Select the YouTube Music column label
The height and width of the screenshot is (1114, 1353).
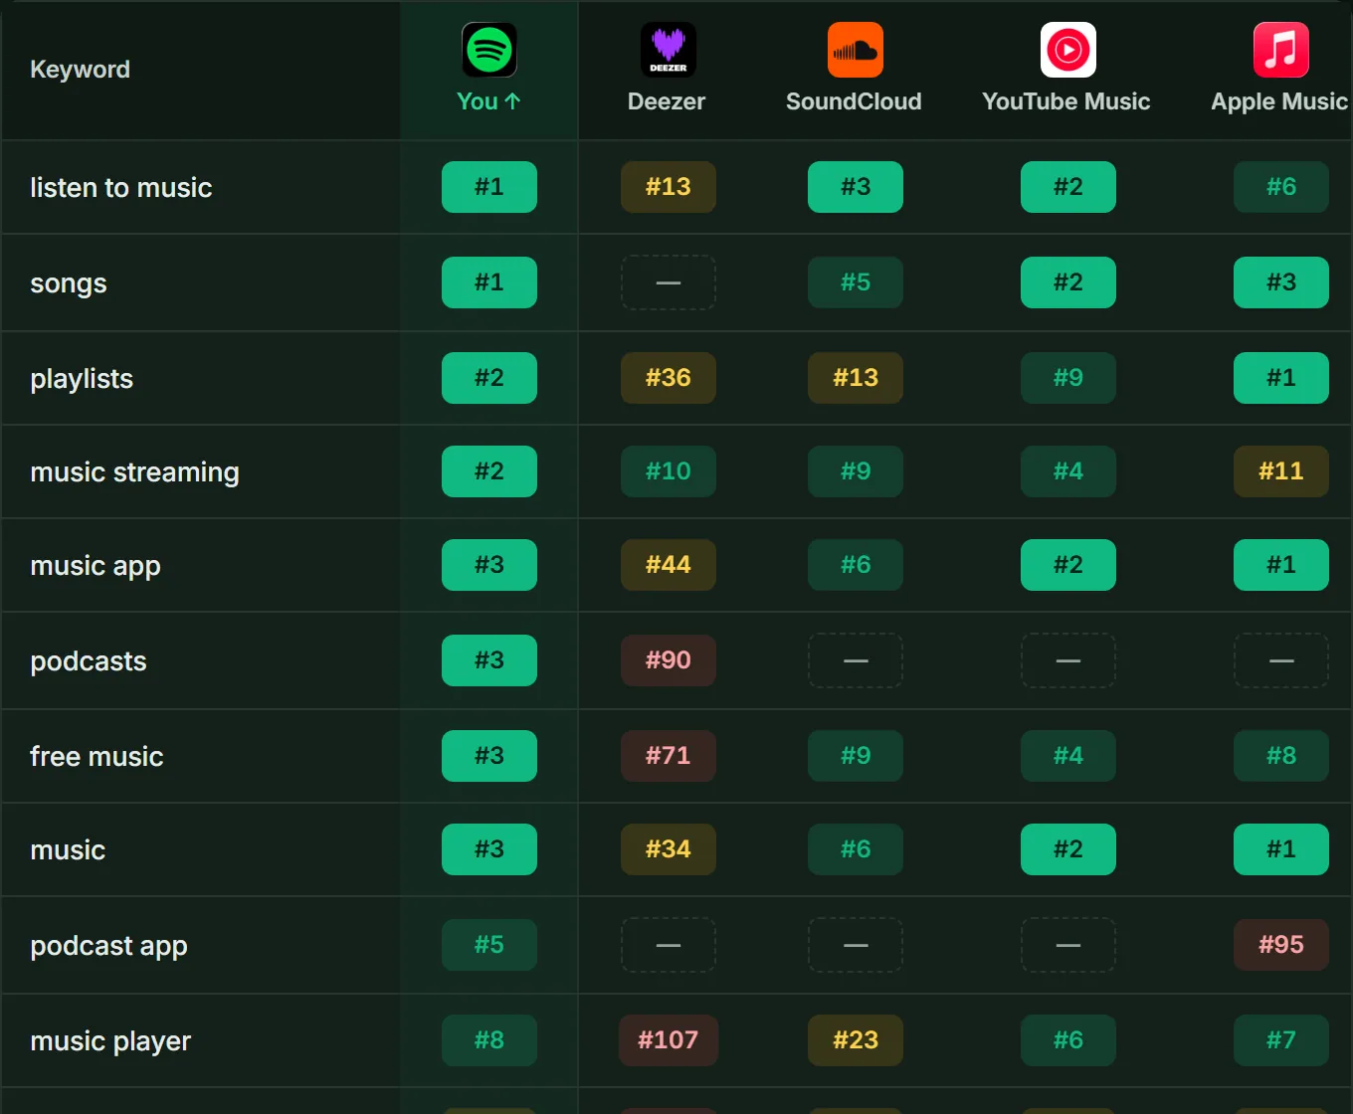click(1066, 101)
